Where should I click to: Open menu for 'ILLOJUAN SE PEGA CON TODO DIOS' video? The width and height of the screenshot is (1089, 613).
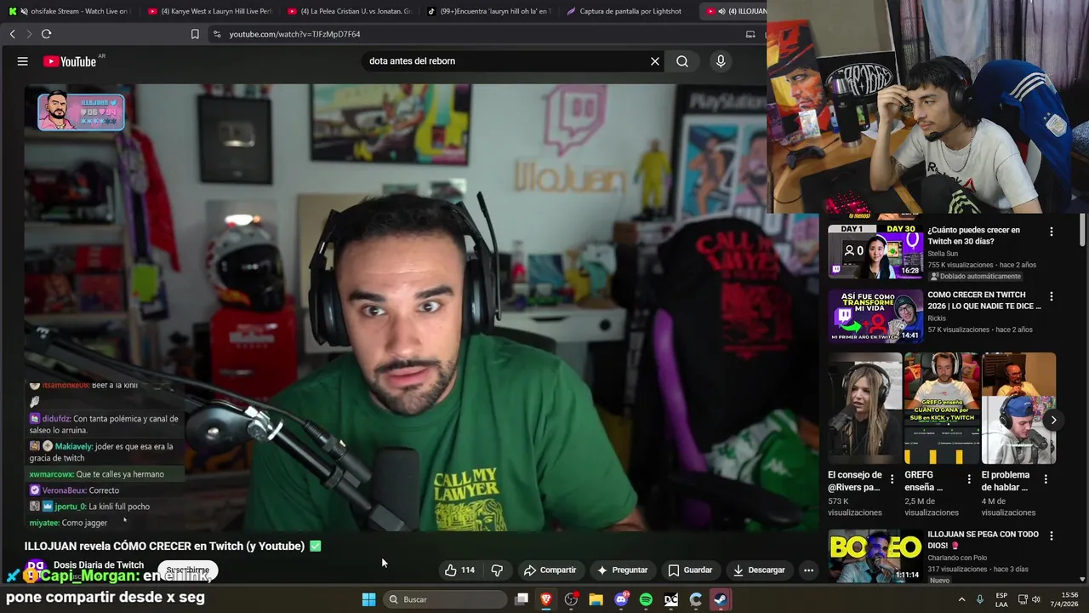pyautogui.click(x=1052, y=536)
